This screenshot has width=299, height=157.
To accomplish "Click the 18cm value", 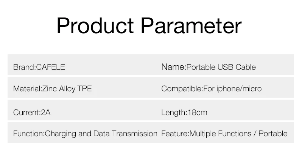I will tap(197, 112).
